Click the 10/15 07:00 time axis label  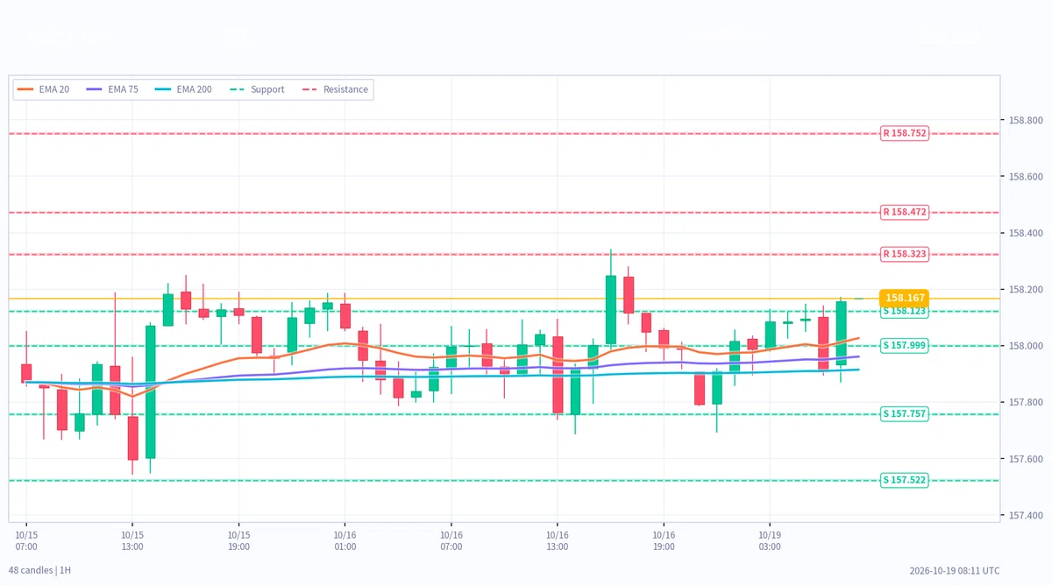(26, 540)
